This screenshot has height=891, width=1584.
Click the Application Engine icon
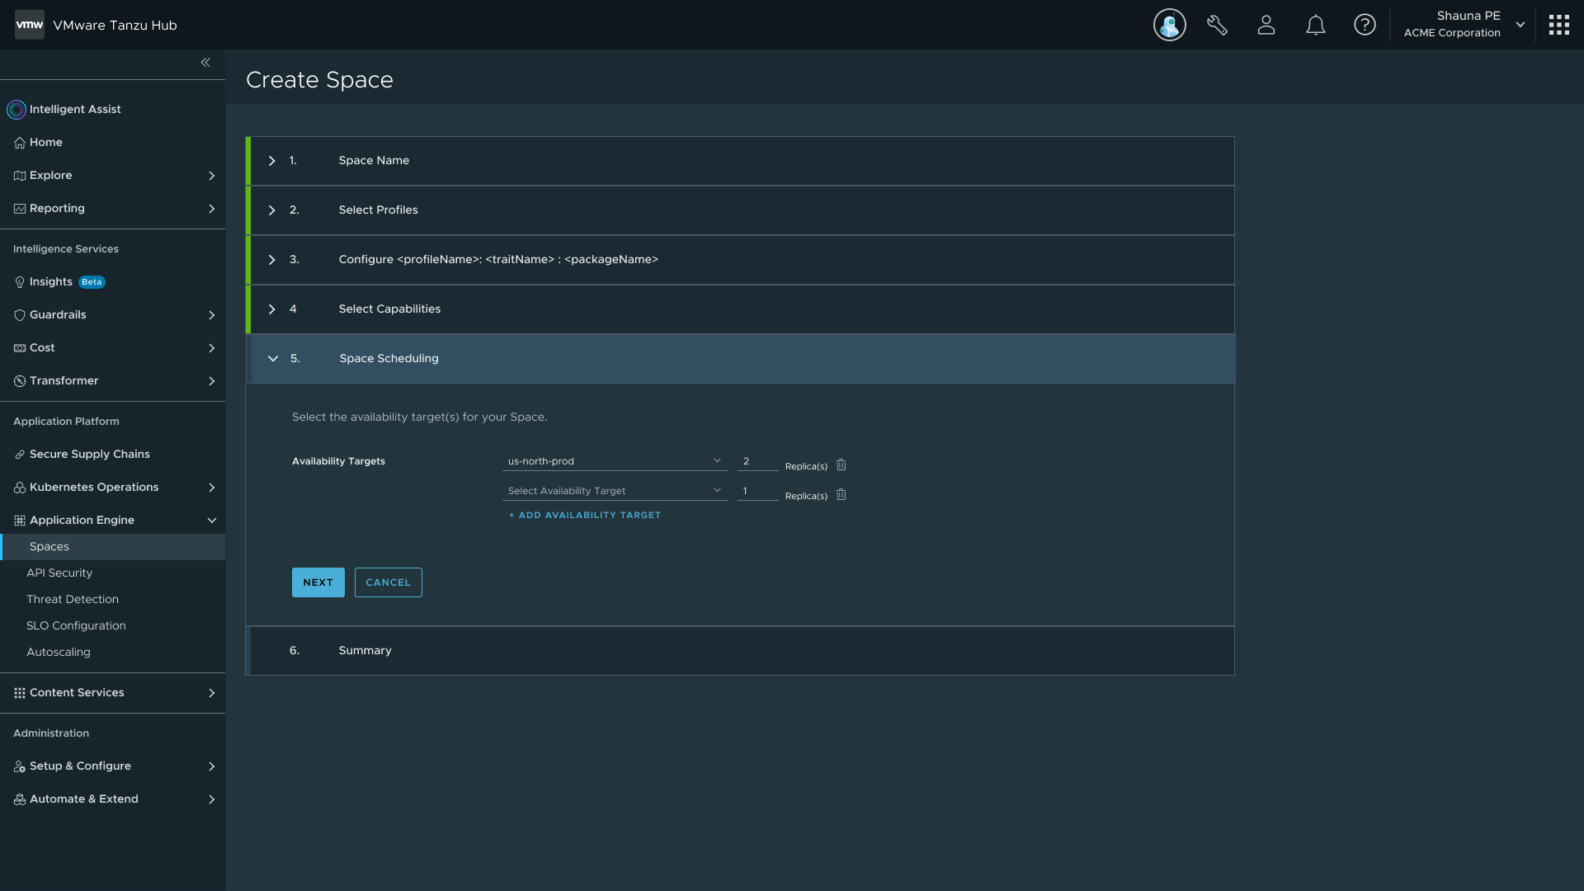tap(20, 521)
